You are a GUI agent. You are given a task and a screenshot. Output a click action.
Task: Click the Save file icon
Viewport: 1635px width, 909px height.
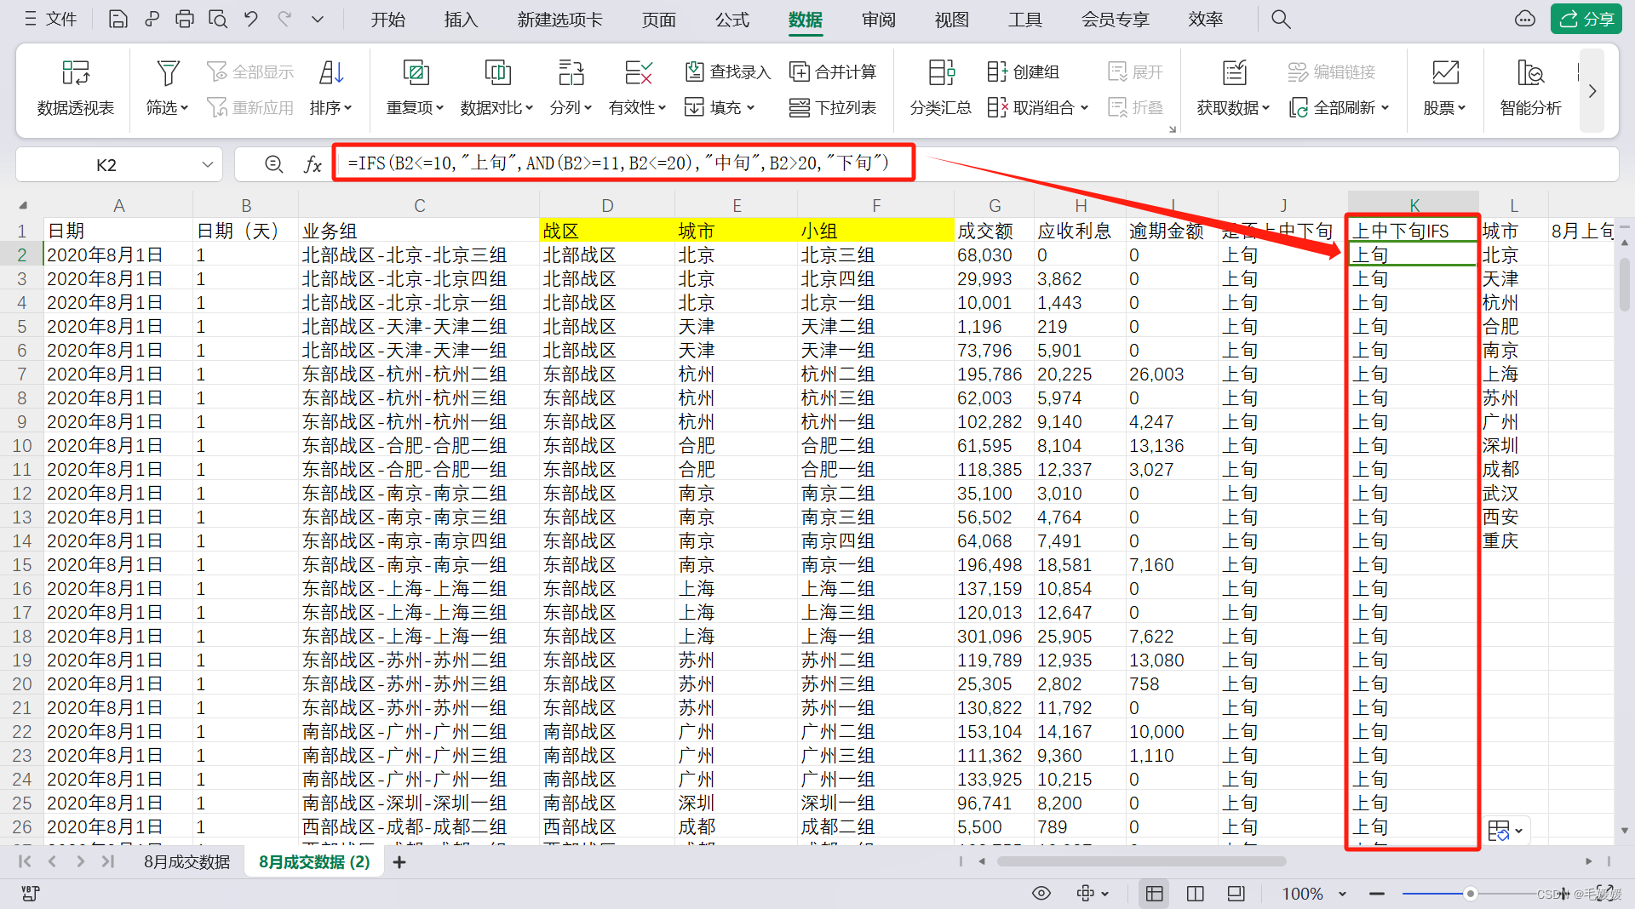[x=118, y=19]
